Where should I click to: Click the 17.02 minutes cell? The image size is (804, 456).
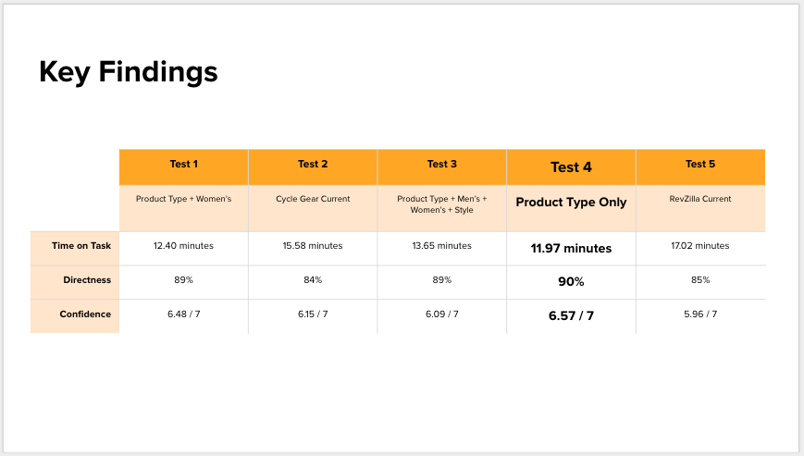coord(700,246)
